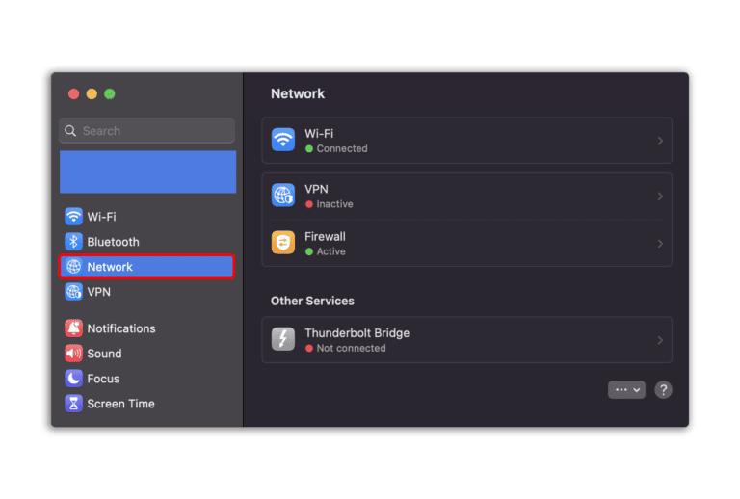Select the Bluetooth icon in the sidebar
This screenshot has width=740, height=499.
73,242
